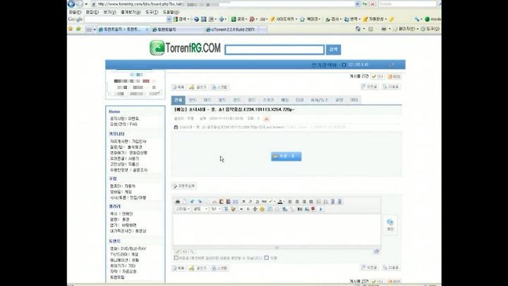Image resolution: width=508 pixels, height=286 pixels.
Task: Click the Google toolbar search input
Action: (x=126, y=20)
